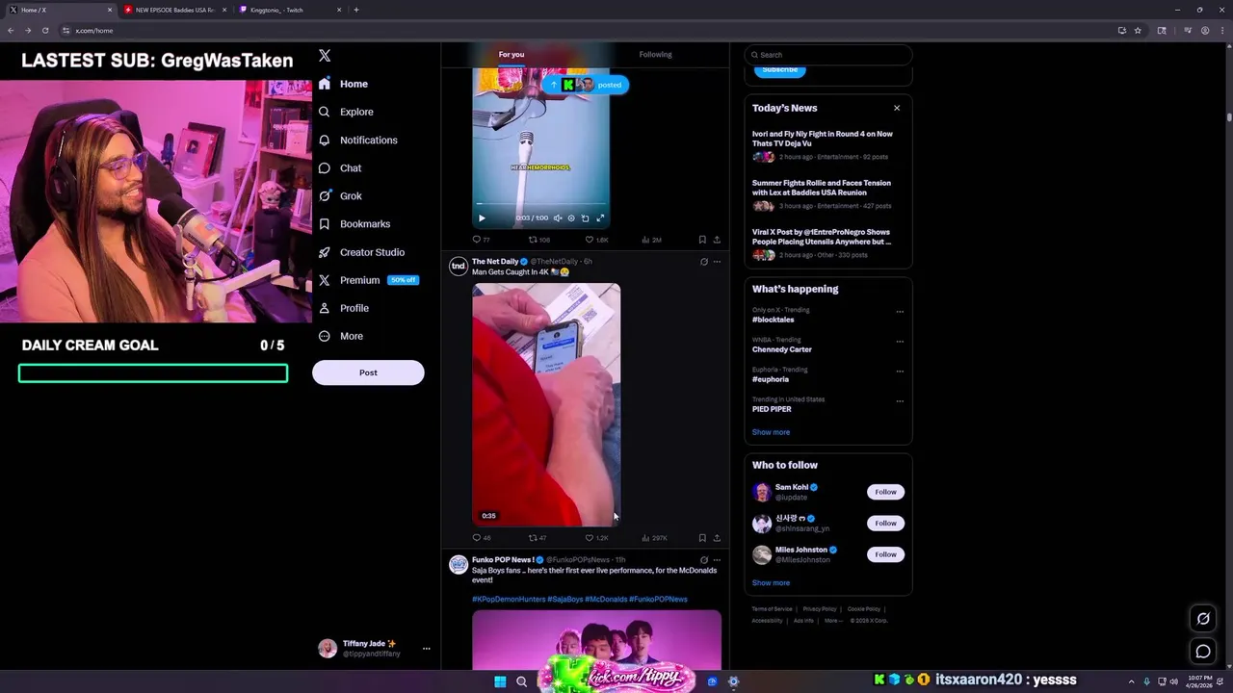Like the top post with 1.6K likes
Viewport: 1233px width, 693px height.
[x=596, y=240]
